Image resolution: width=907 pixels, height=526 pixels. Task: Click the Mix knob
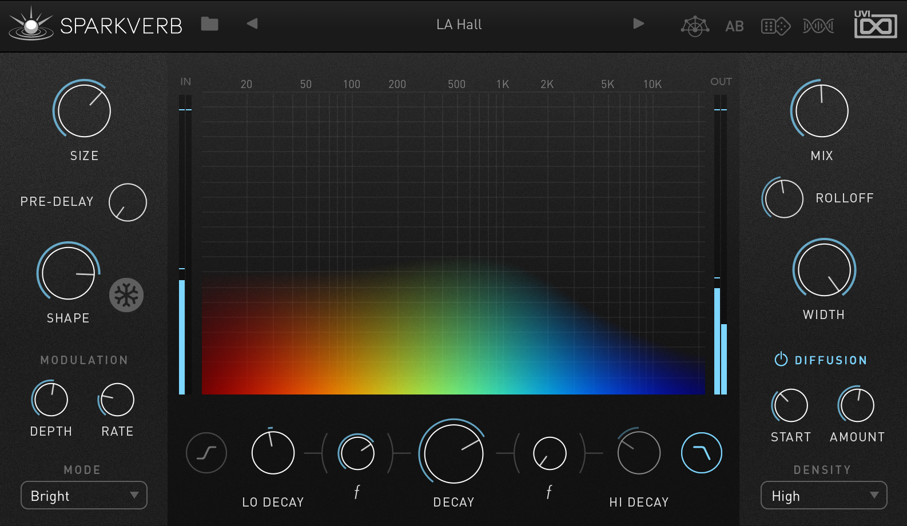pyautogui.click(x=821, y=110)
